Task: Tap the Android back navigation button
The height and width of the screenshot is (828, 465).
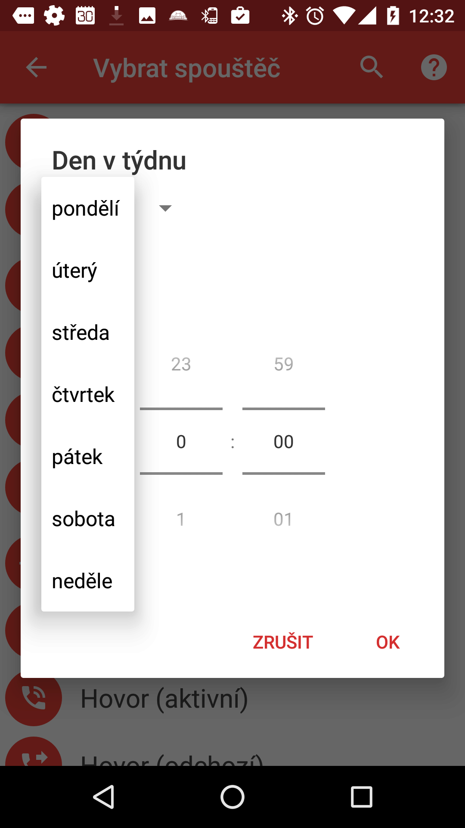Action: pos(104,797)
